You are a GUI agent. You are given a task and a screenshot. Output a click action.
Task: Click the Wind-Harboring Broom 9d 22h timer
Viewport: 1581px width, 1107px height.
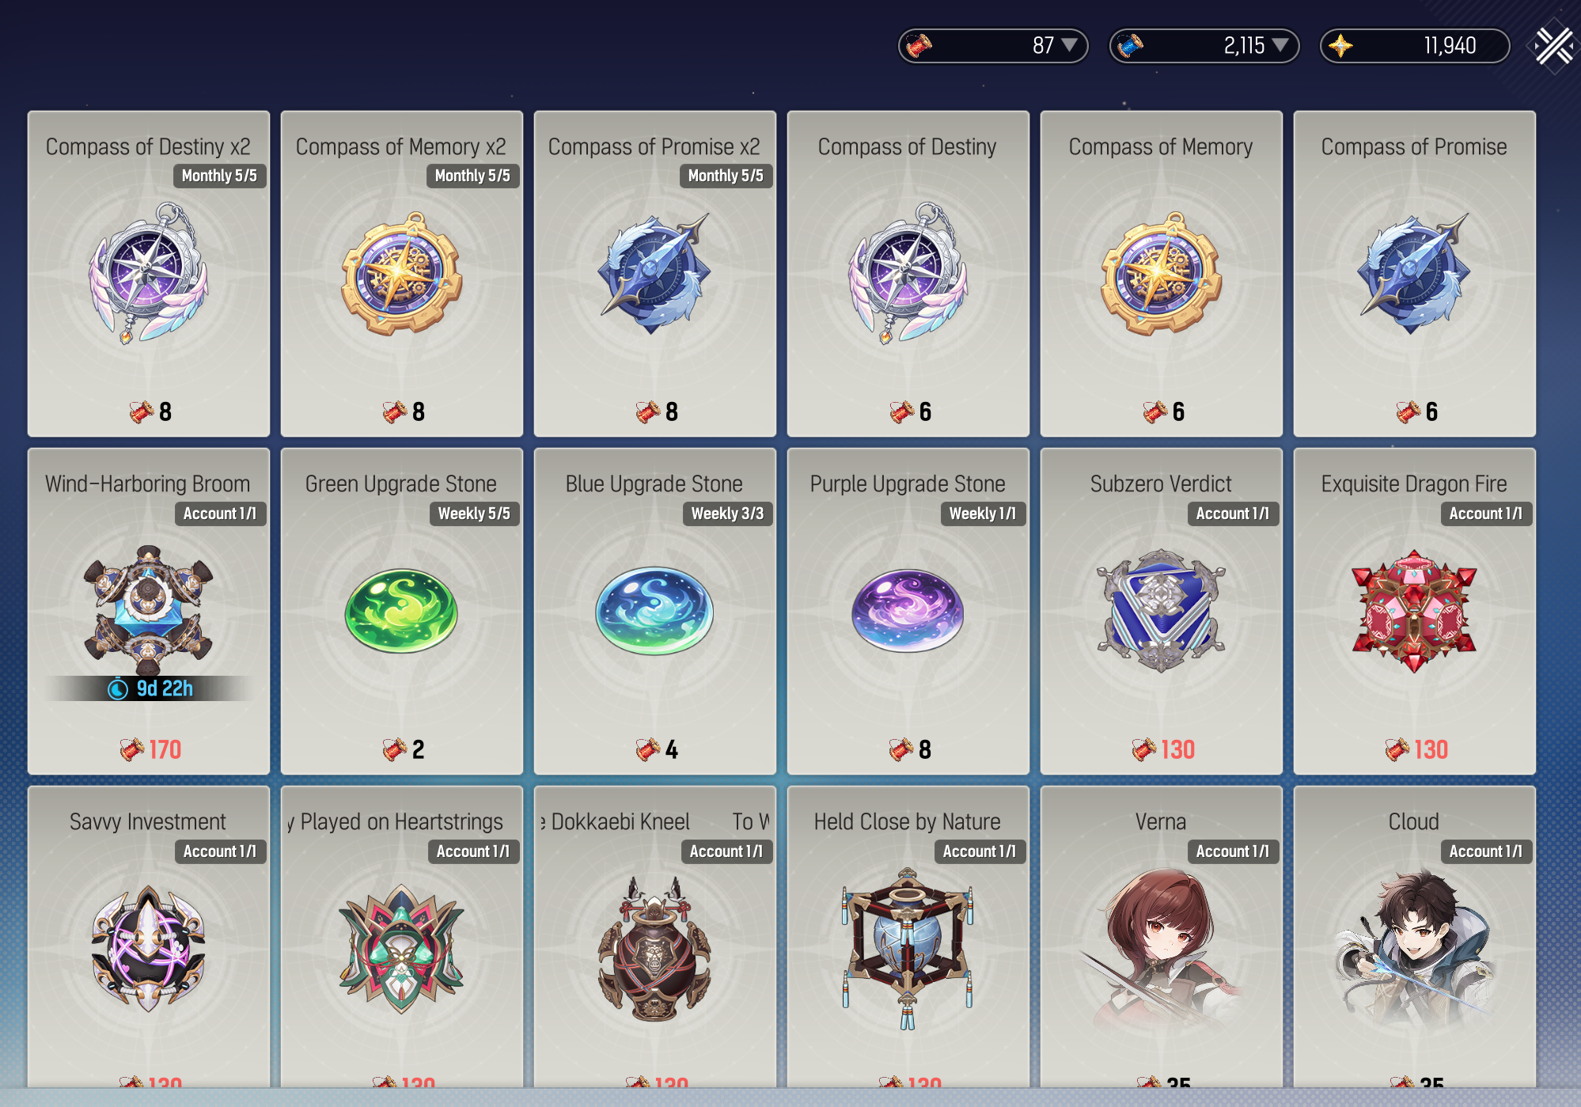(x=150, y=688)
